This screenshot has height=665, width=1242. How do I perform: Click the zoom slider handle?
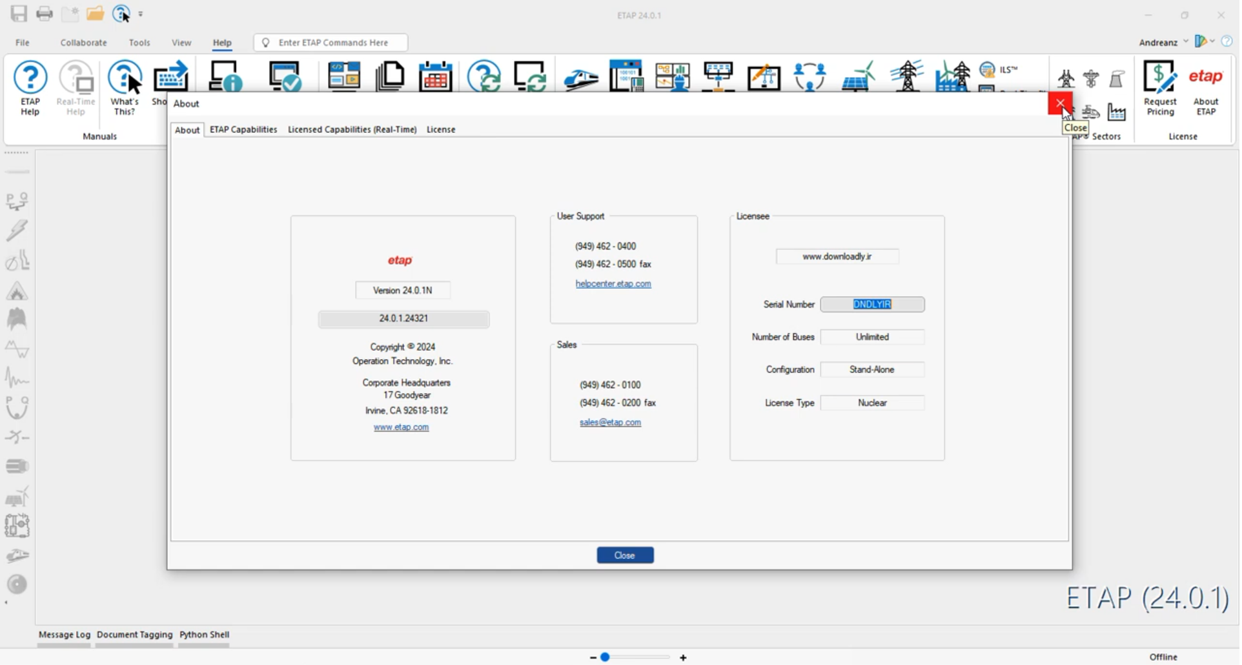click(x=606, y=658)
